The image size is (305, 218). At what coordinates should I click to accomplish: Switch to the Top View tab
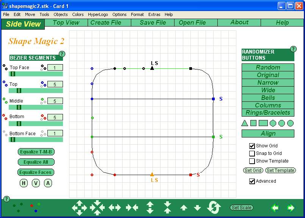pyautogui.click(x=66, y=23)
